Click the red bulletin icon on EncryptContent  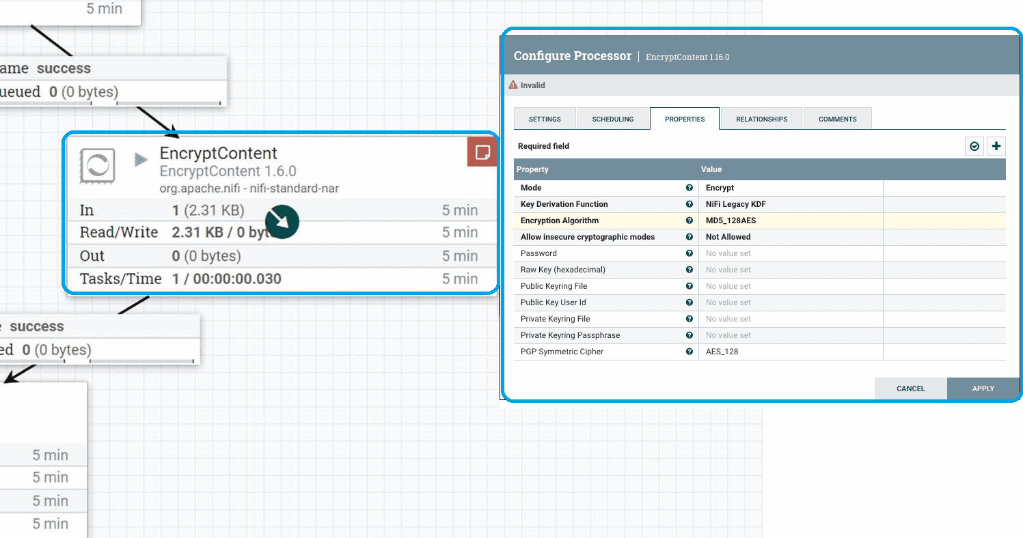tap(482, 152)
